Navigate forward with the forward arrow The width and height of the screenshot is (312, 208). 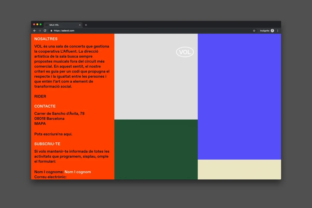point(40,31)
